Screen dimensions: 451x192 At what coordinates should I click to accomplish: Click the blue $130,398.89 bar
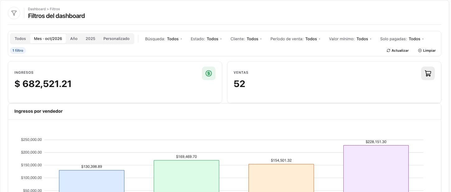(92, 181)
